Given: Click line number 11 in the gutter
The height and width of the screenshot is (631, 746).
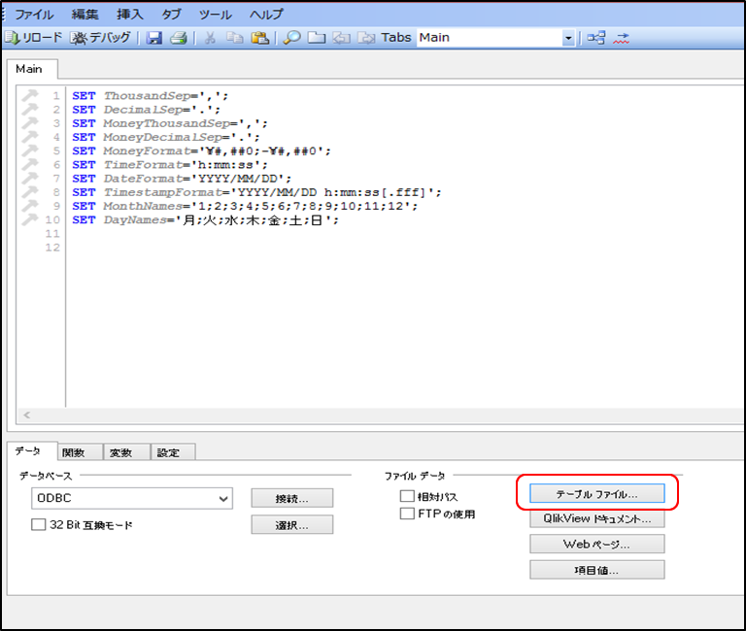Looking at the screenshot, I should pyautogui.click(x=52, y=234).
